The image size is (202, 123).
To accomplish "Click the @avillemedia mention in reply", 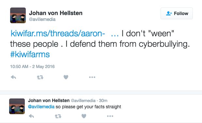I will click(41, 107).
